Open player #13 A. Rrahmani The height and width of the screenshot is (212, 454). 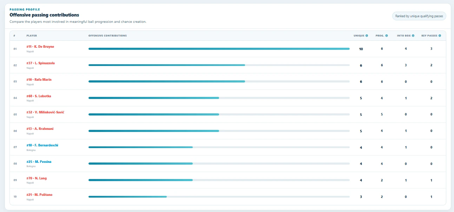tap(40, 129)
